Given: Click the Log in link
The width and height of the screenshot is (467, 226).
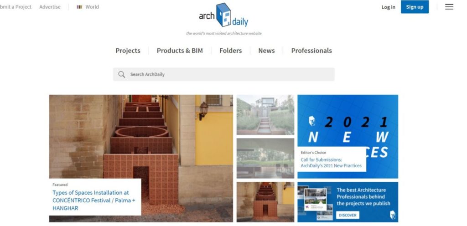Looking at the screenshot, I should [x=389, y=7].
